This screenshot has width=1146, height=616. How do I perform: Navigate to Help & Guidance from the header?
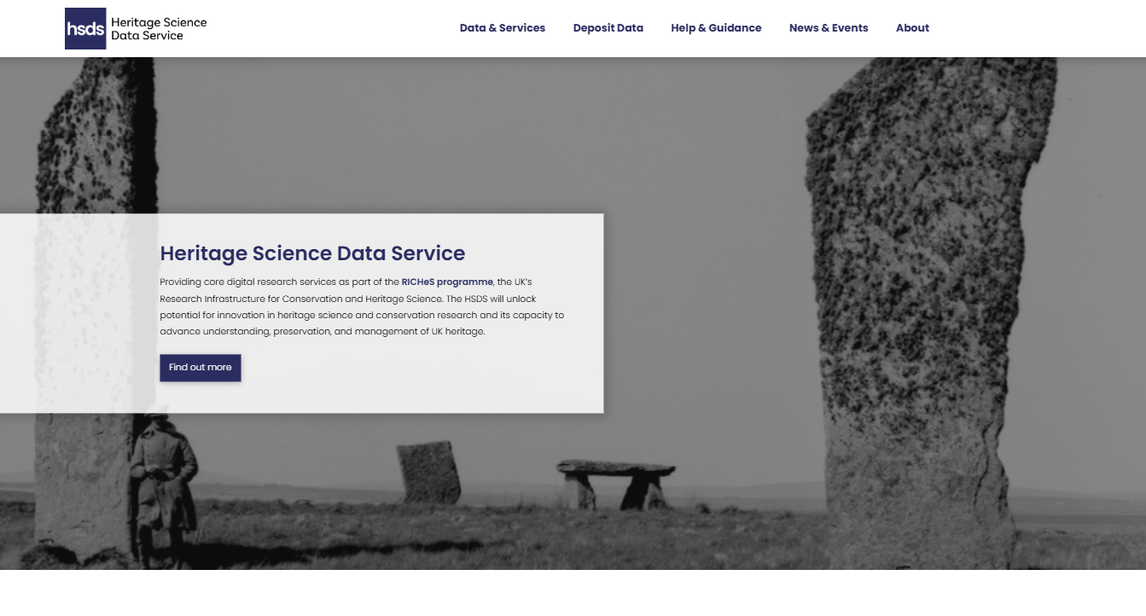click(x=716, y=28)
